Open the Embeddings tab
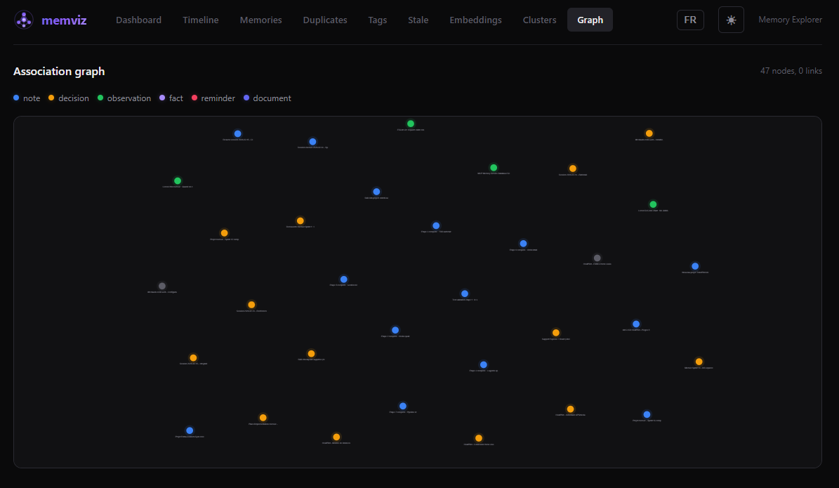Image resolution: width=839 pixels, height=488 pixels. pyautogui.click(x=476, y=20)
